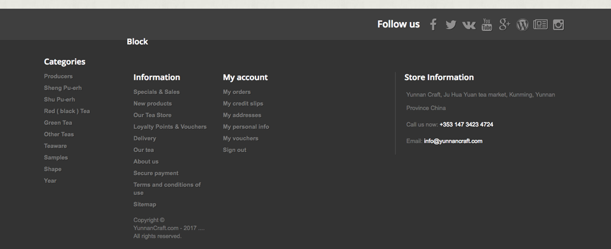Click the info@yunnancraft.com email address
Screen dimensions: 611x249
(x=453, y=141)
